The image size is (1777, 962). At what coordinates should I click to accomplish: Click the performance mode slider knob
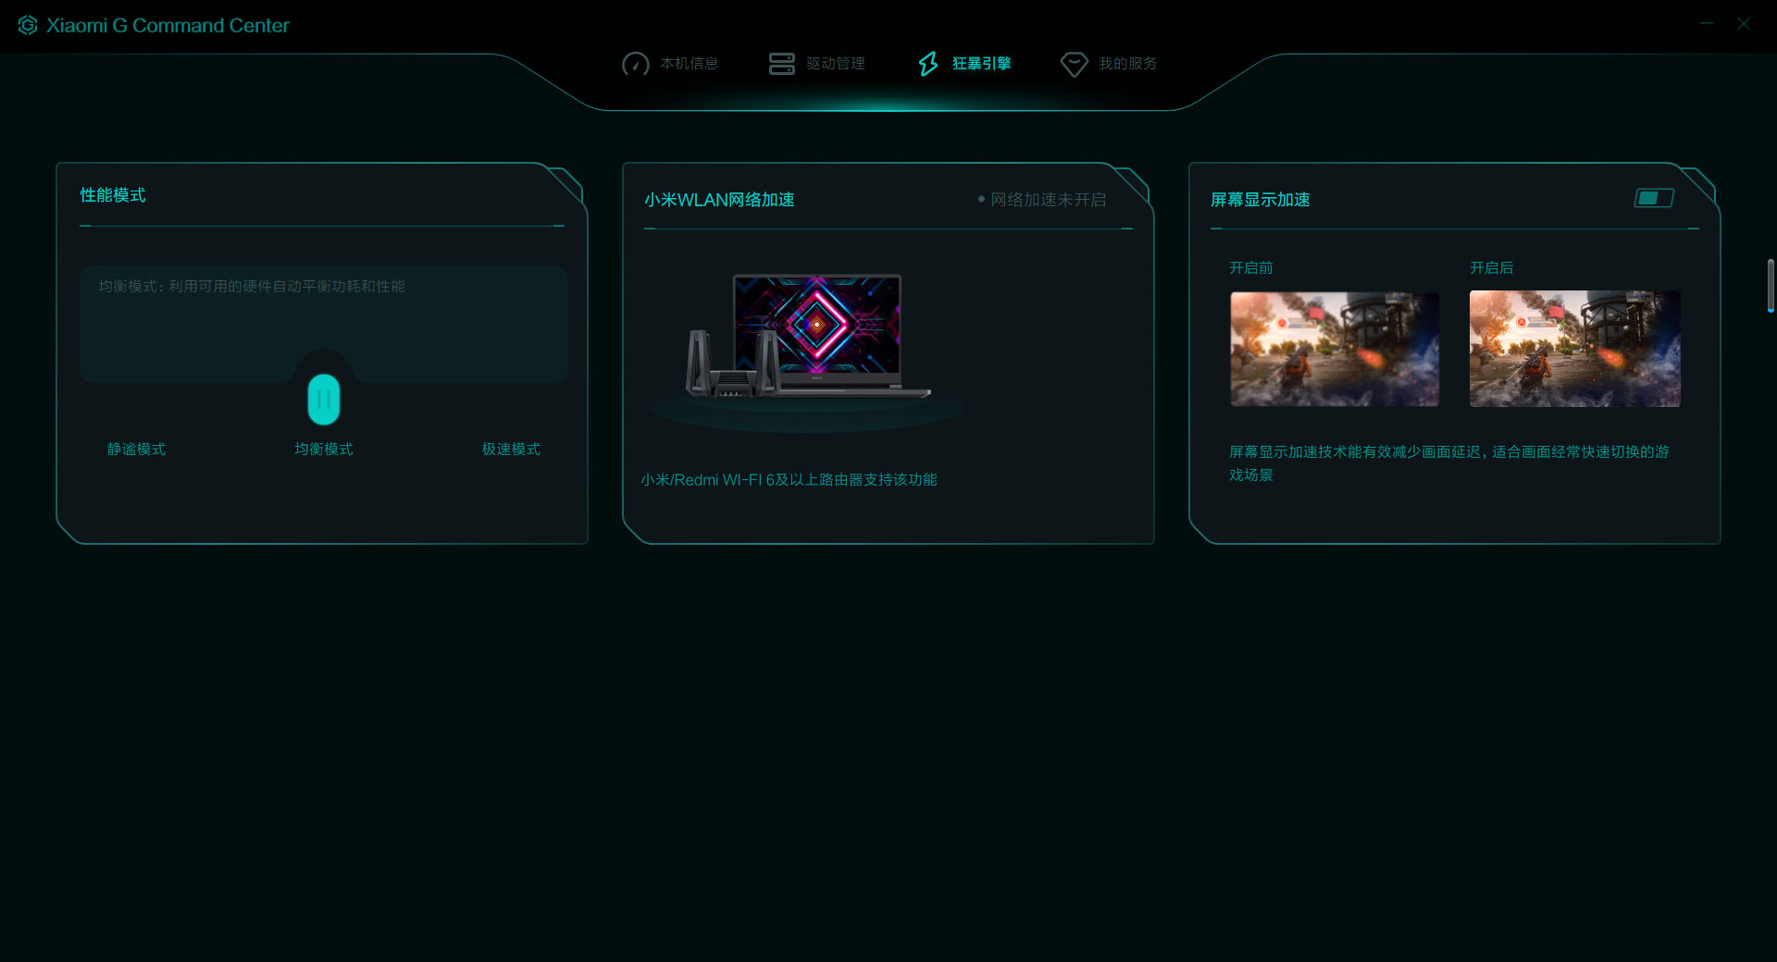pos(324,400)
